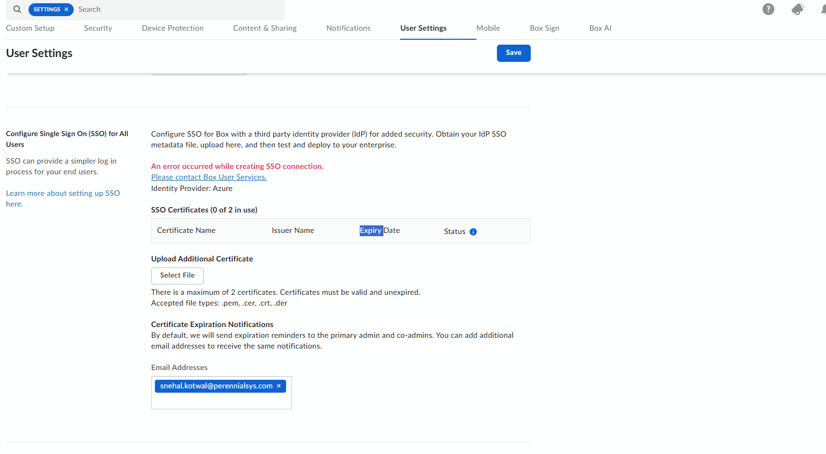Go to the Box AI tab
The height and width of the screenshot is (454, 826).
tap(600, 28)
